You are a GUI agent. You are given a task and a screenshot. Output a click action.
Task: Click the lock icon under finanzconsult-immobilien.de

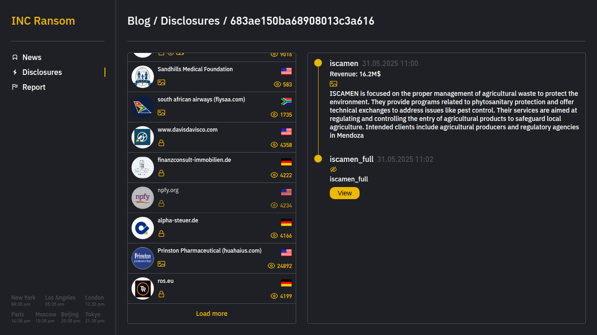point(161,173)
